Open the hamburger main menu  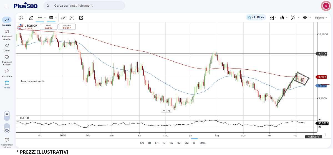7,6
